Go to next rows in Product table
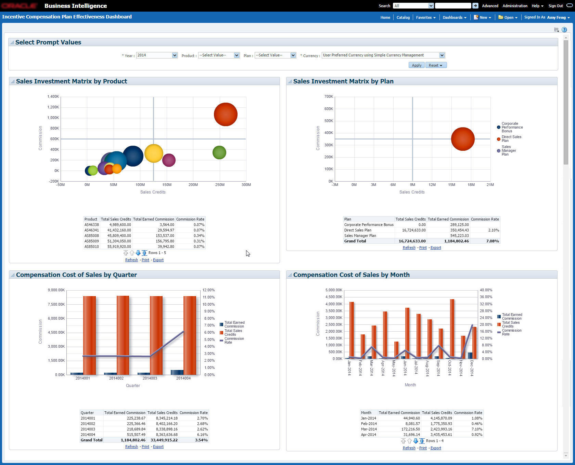This screenshot has height=465, width=575. (x=138, y=253)
